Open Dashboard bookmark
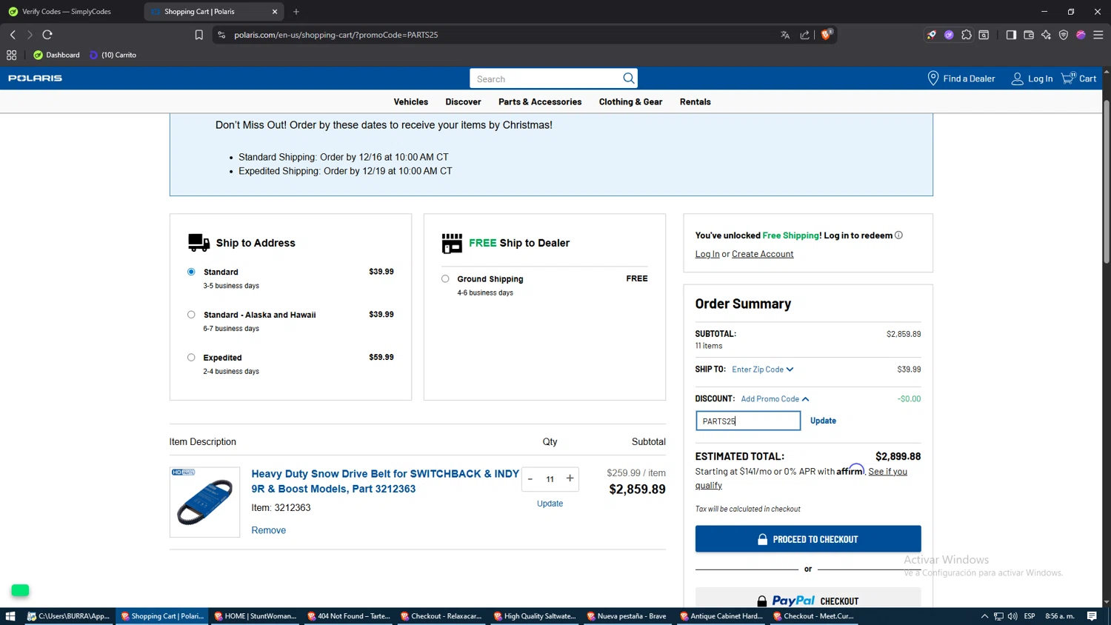1111x625 pixels. [x=56, y=55]
